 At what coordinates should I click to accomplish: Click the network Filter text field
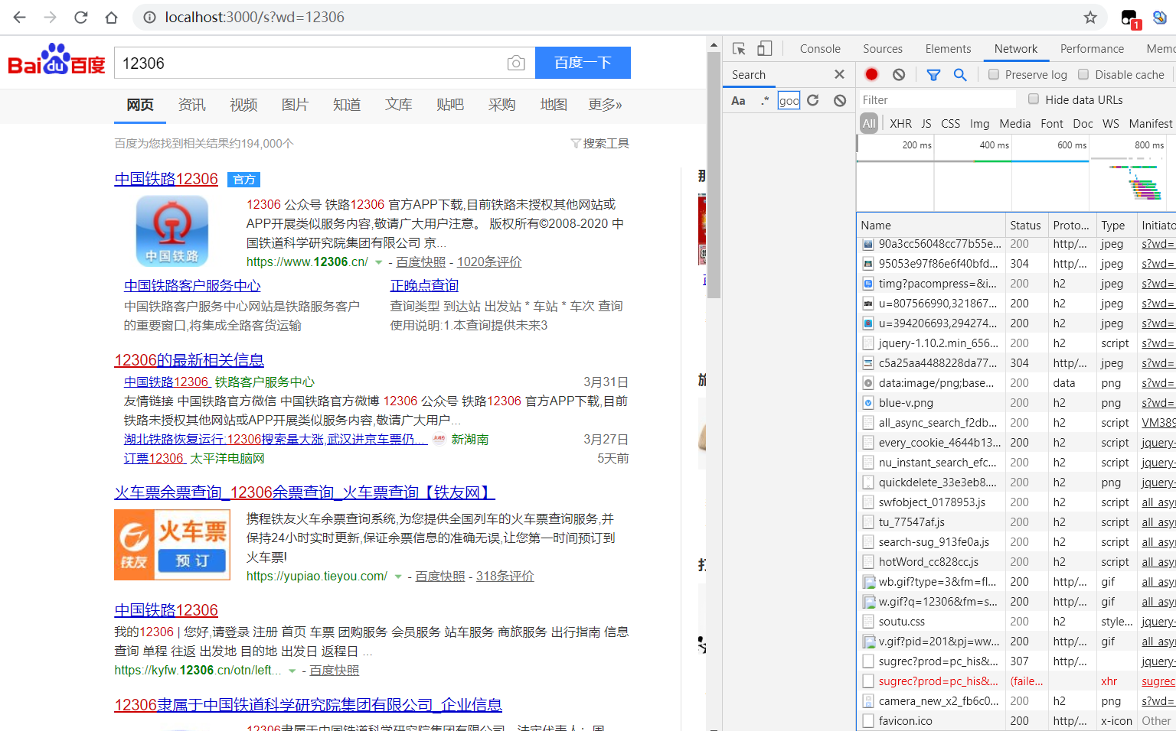pos(936,99)
